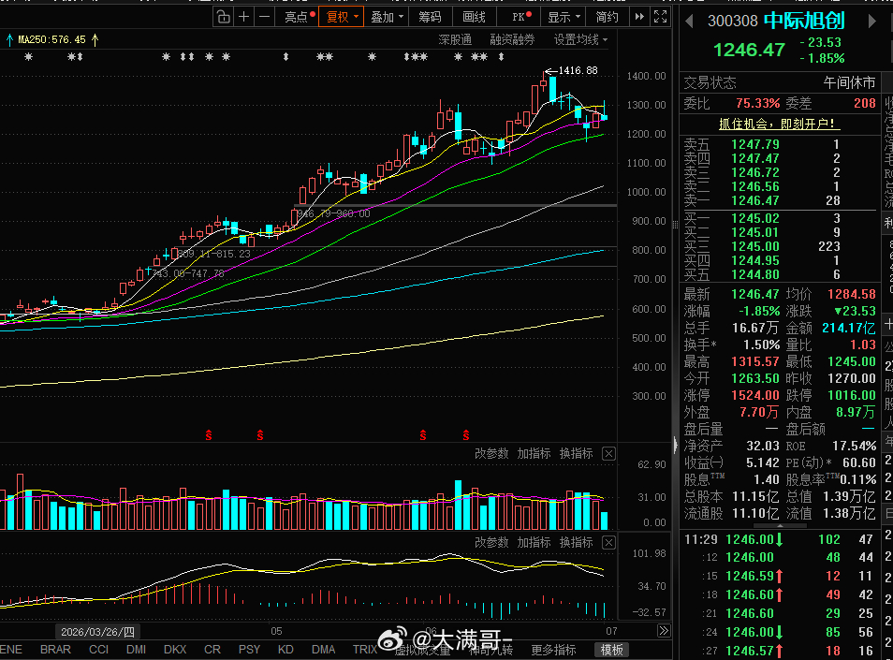Click 改参数 in MACD panel

491,542
